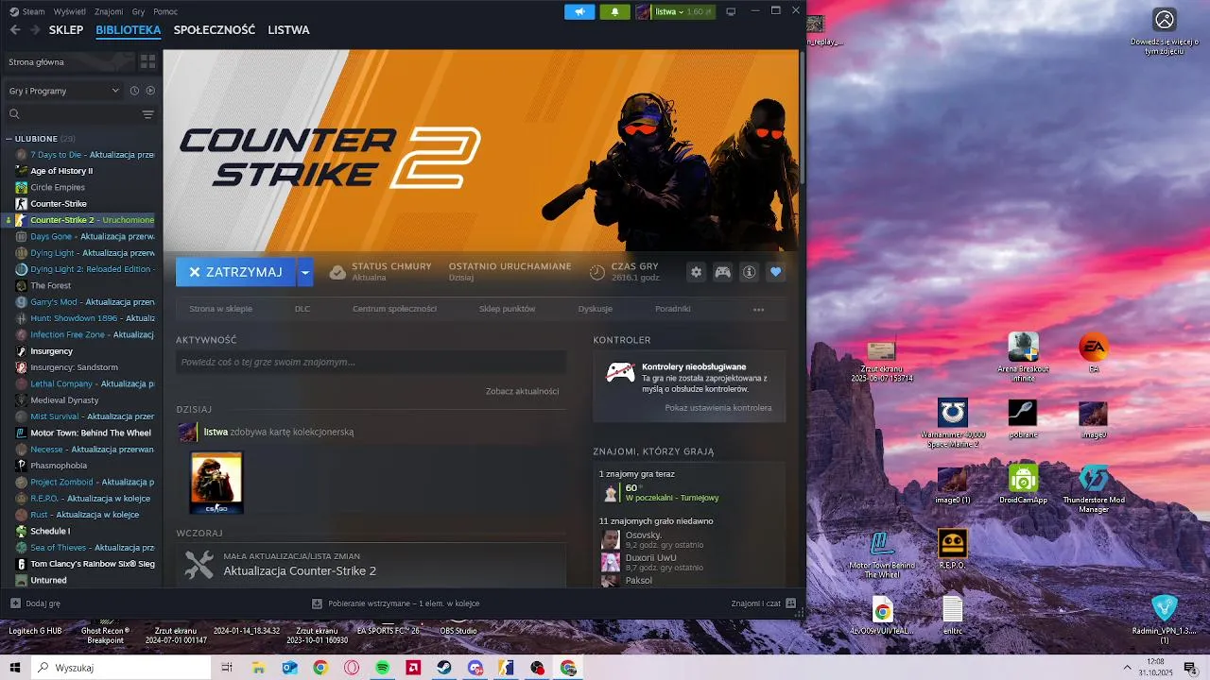
Task: Click the download status icon in bottom bar
Action: pos(318,603)
